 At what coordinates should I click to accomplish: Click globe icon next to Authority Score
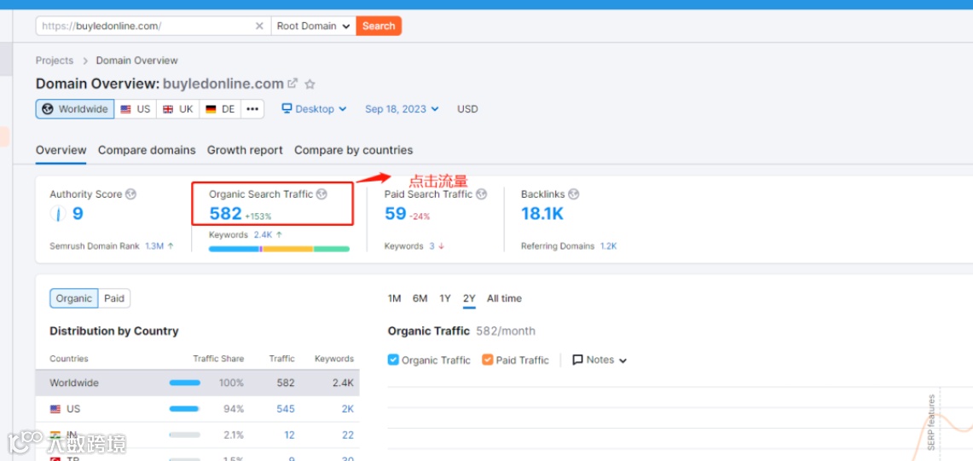130,194
